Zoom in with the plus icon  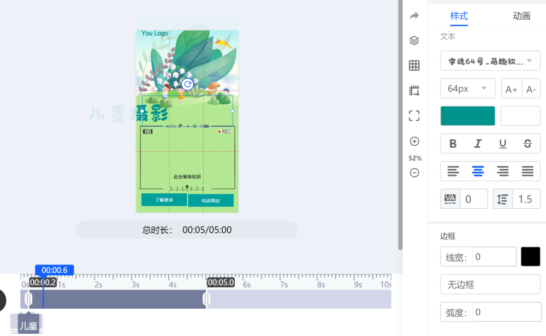414,142
